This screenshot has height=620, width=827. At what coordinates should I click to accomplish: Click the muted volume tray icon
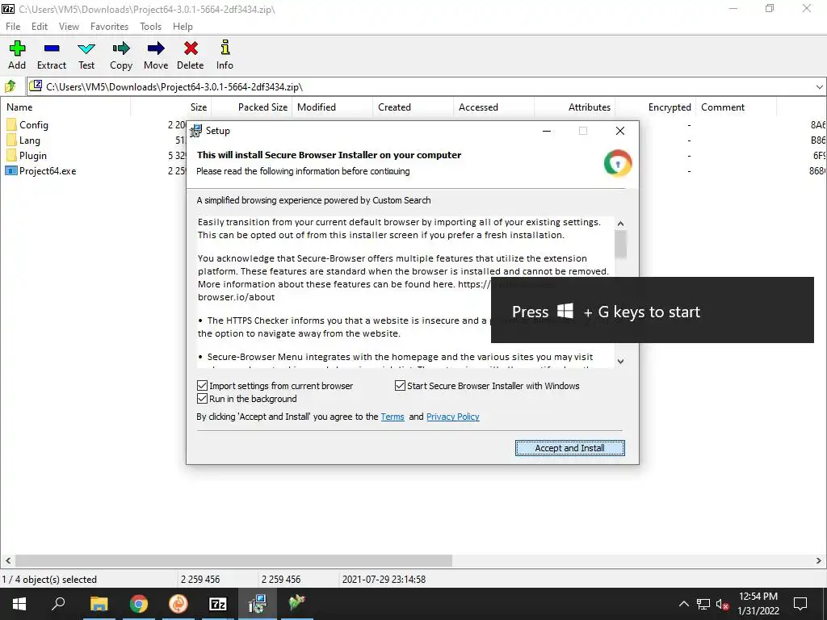pos(722,604)
